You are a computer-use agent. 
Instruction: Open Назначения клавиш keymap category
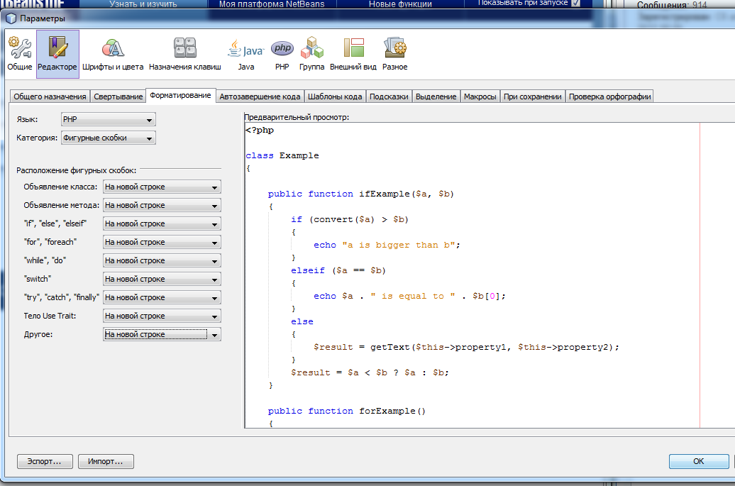(x=184, y=53)
